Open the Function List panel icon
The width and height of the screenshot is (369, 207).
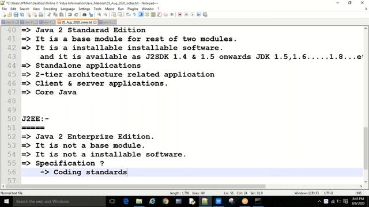(159, 14)
